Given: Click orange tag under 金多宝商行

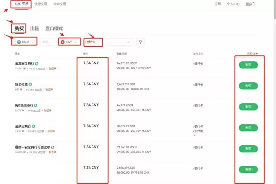Looking at the screenshot, I should (x=51, y=131).
